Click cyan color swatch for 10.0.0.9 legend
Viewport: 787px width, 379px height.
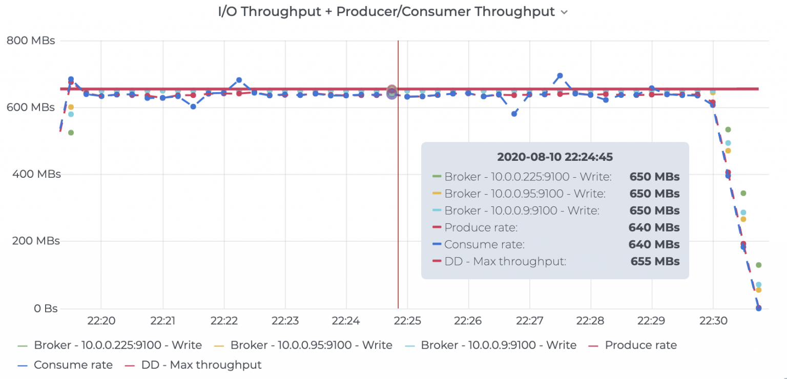408,346
